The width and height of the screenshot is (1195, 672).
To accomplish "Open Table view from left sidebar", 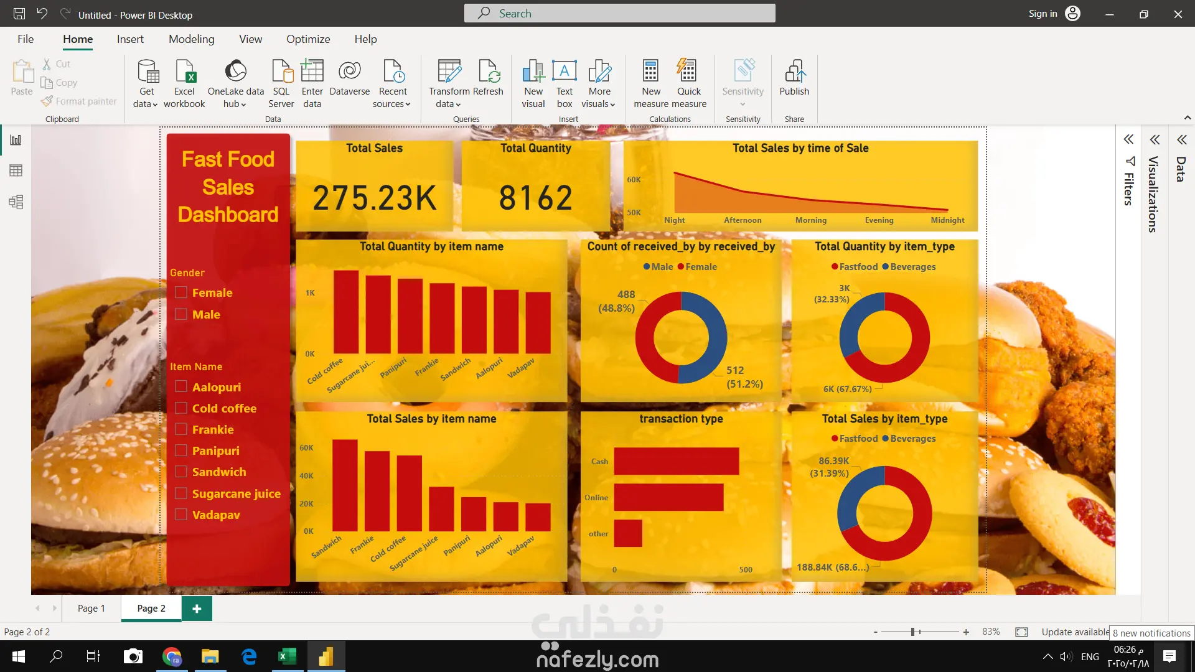I will tap(16, 170).
